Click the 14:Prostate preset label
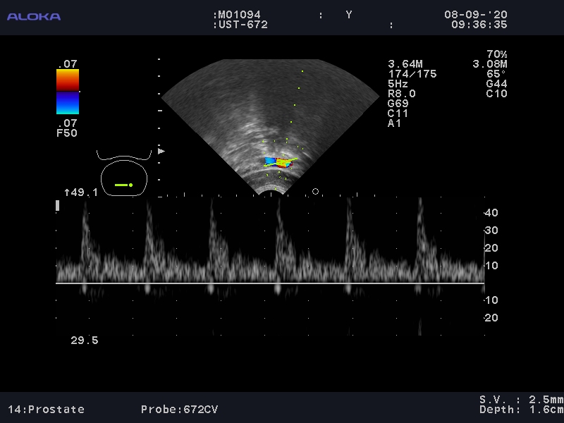 (x=47, y=410)
